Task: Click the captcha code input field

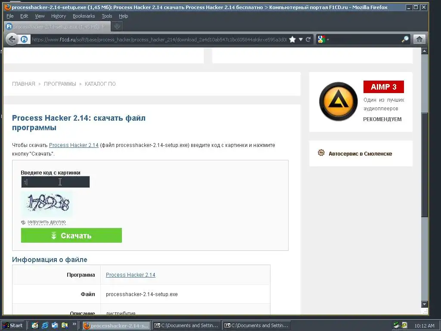Action: click(x=56, y=182)
